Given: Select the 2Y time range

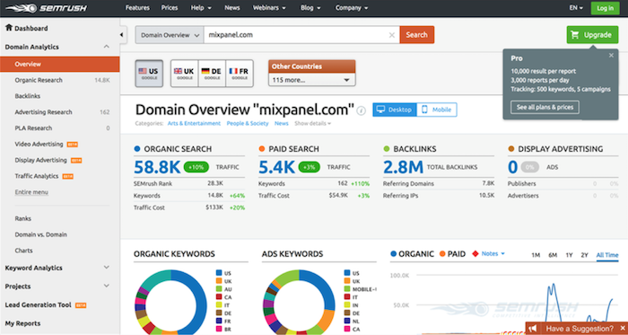Looking at the screenshot, I should [585, 255].
